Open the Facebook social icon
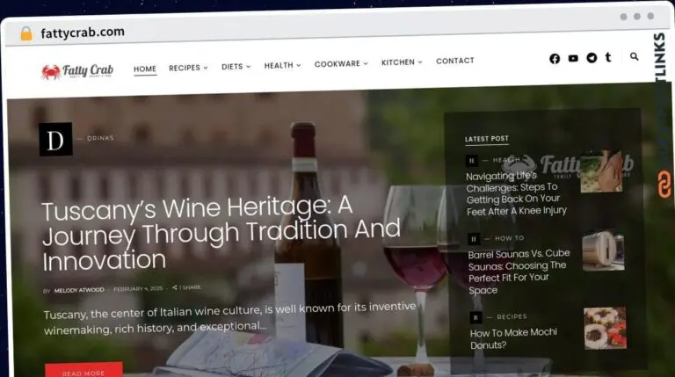Viewport: 675px width, 377px height. coord(555,59)
